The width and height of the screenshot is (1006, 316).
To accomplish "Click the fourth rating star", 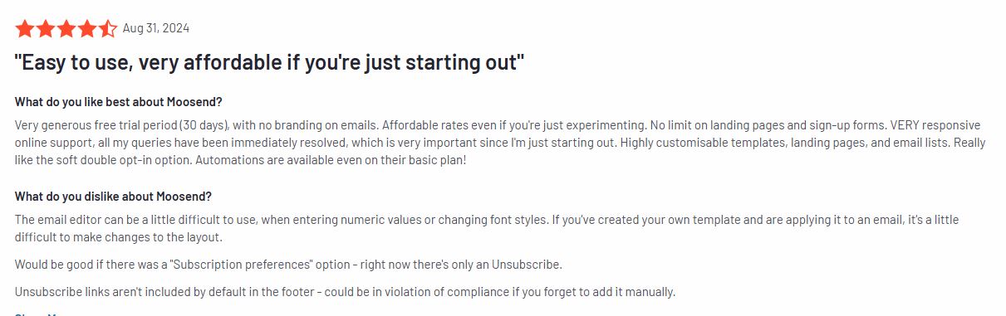I will coord(87,29).
